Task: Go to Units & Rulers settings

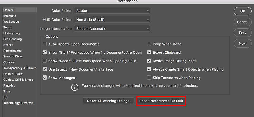Action: 14,74
